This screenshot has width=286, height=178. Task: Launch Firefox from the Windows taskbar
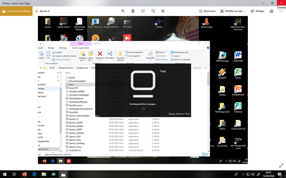pyautogui.click(x=24, y=174)
